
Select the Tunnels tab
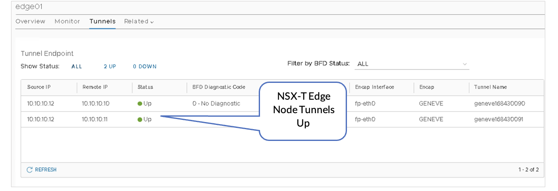[x=102, y=21]
